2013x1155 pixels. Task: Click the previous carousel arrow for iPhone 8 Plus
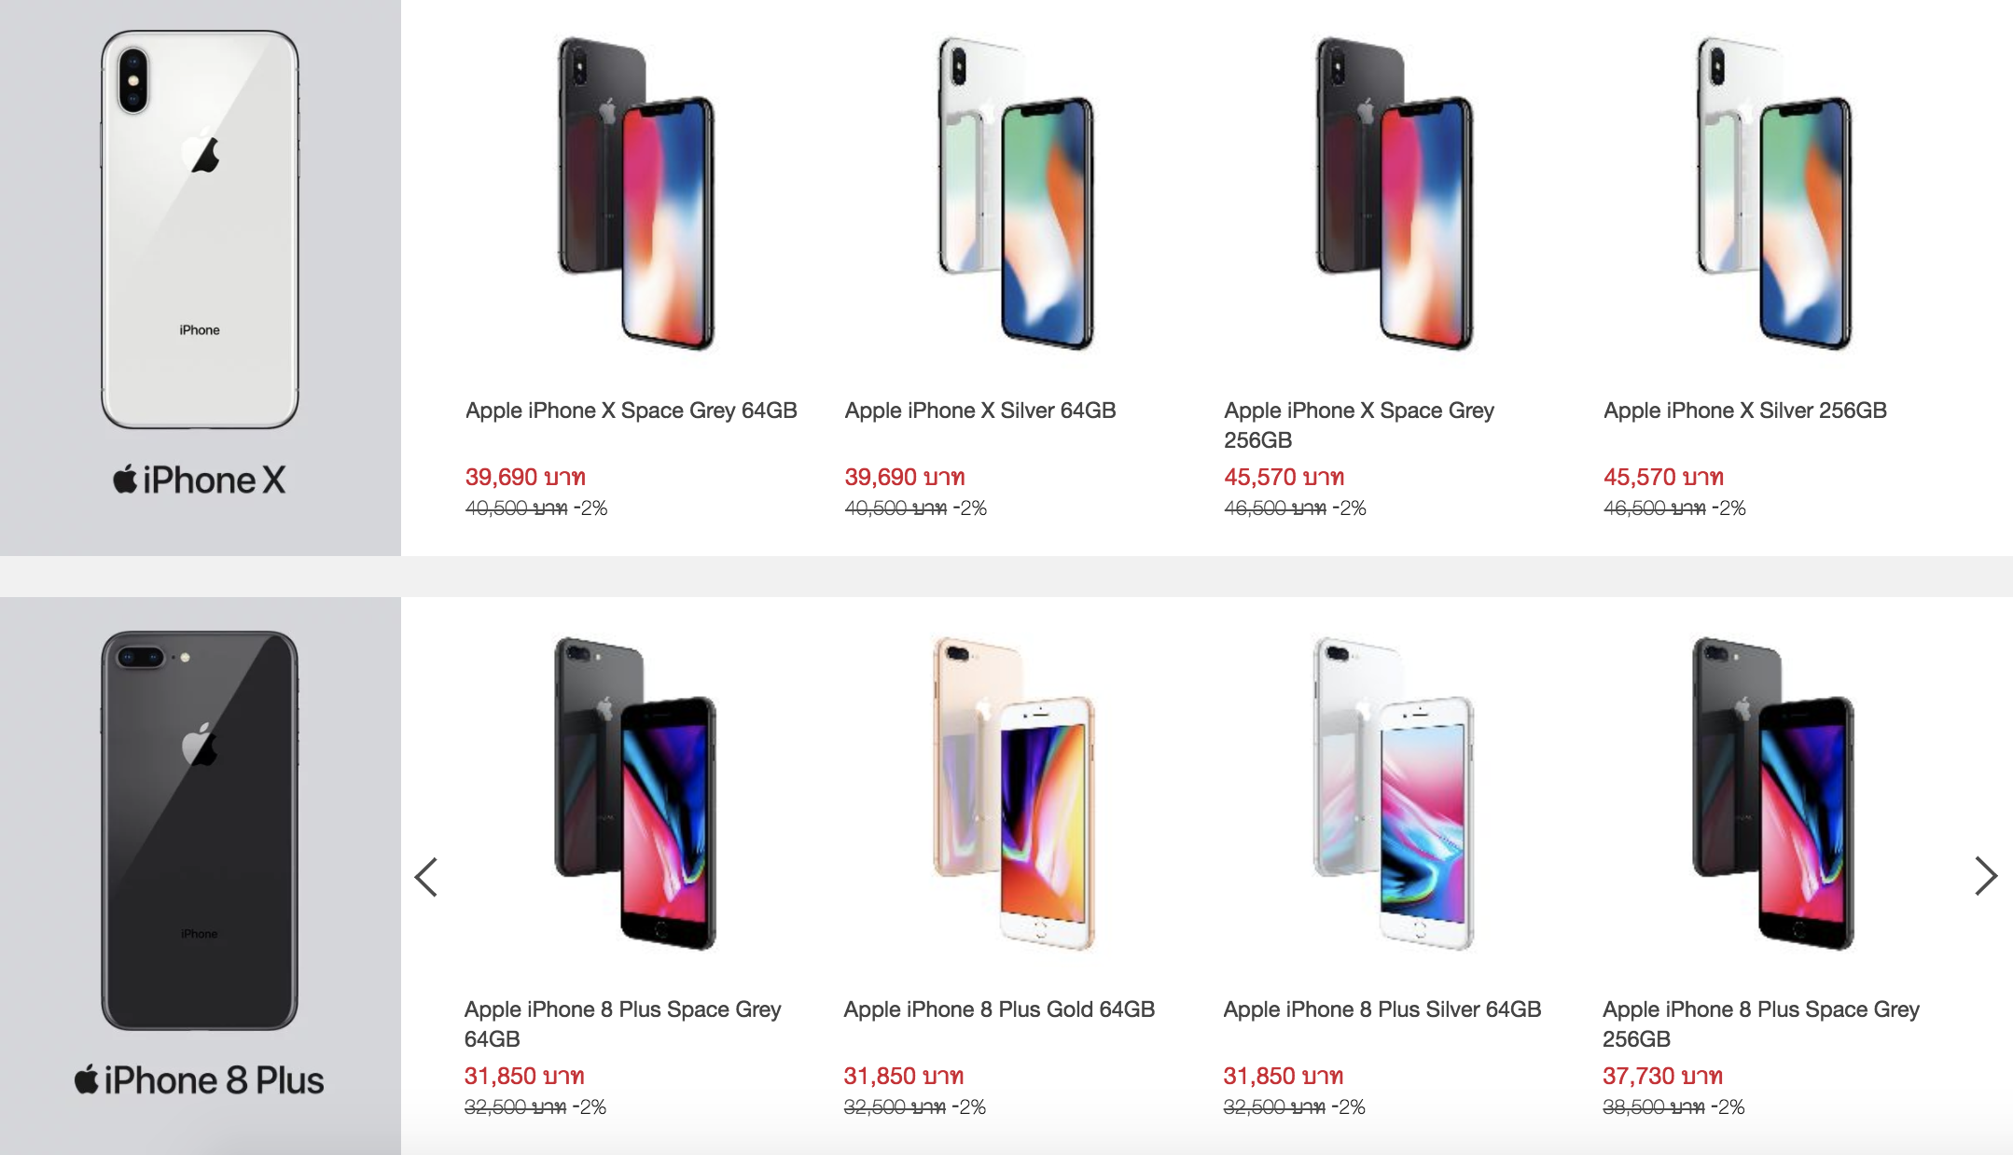click(x=426, y=877)
